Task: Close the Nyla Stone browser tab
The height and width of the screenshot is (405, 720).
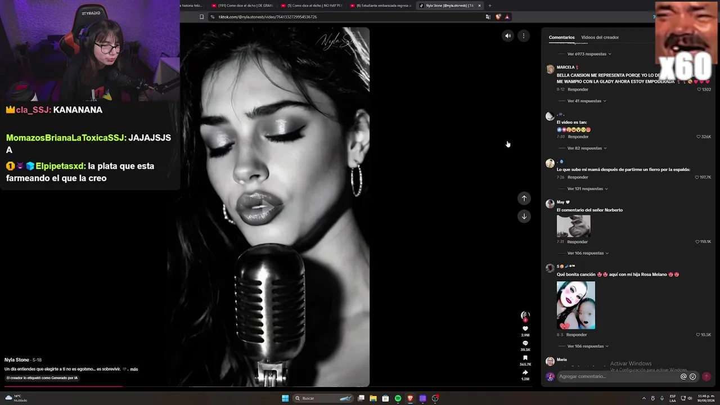Action: 479,6
